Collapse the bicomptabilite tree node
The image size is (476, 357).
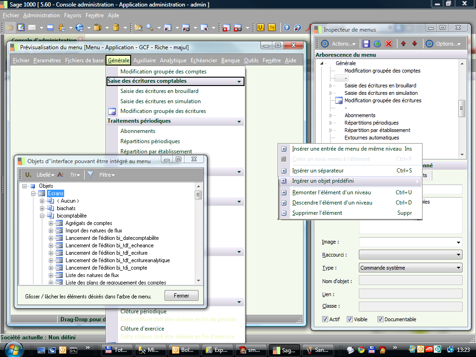click(x=42, y=216)
